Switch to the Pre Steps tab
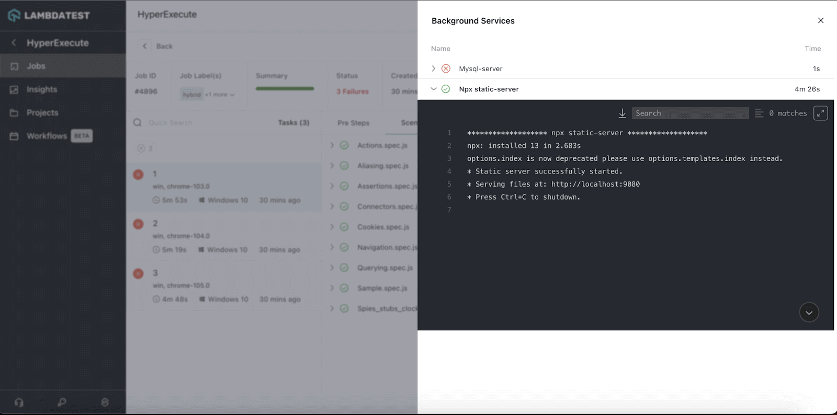Image resolution: width=837 pixels, height=415 pixels. 353,123
